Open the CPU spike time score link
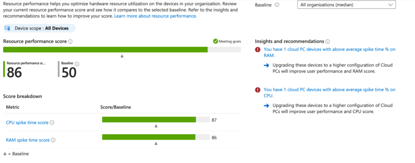This screenshot has width=415, height=163. tap(27, 123)
